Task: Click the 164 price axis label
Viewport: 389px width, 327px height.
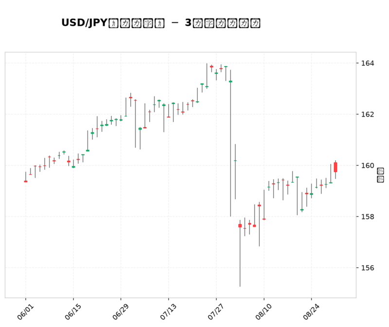Action: pyautogui.click(x=368, y=63)
